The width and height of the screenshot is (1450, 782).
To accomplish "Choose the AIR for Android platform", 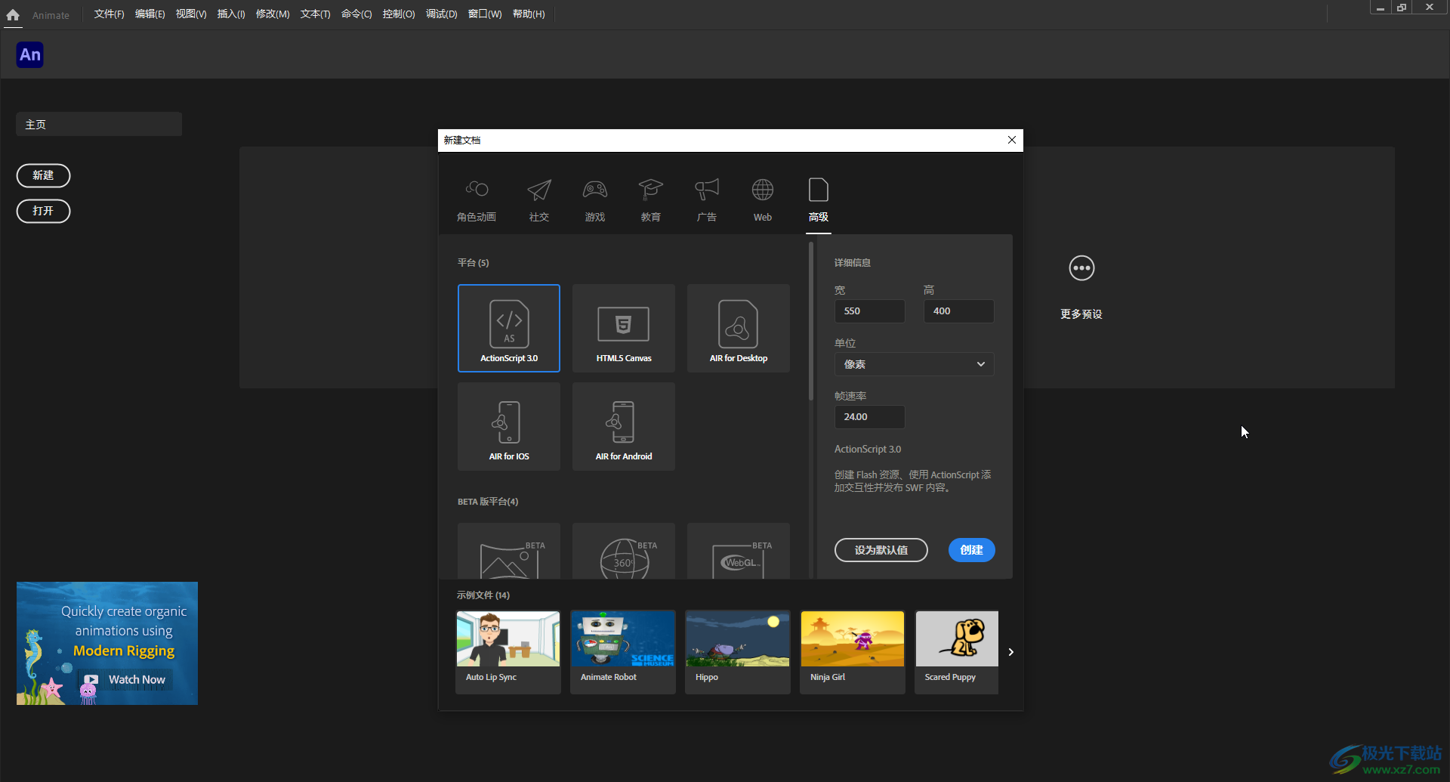I will pyautogui.click(x=624, y=426).
